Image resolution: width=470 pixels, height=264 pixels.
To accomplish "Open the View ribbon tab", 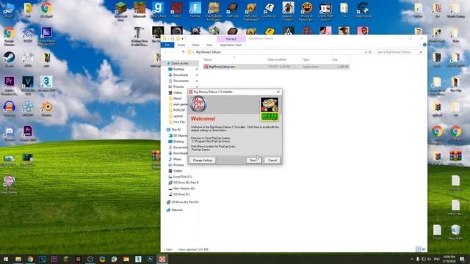I will click(209, 45).
